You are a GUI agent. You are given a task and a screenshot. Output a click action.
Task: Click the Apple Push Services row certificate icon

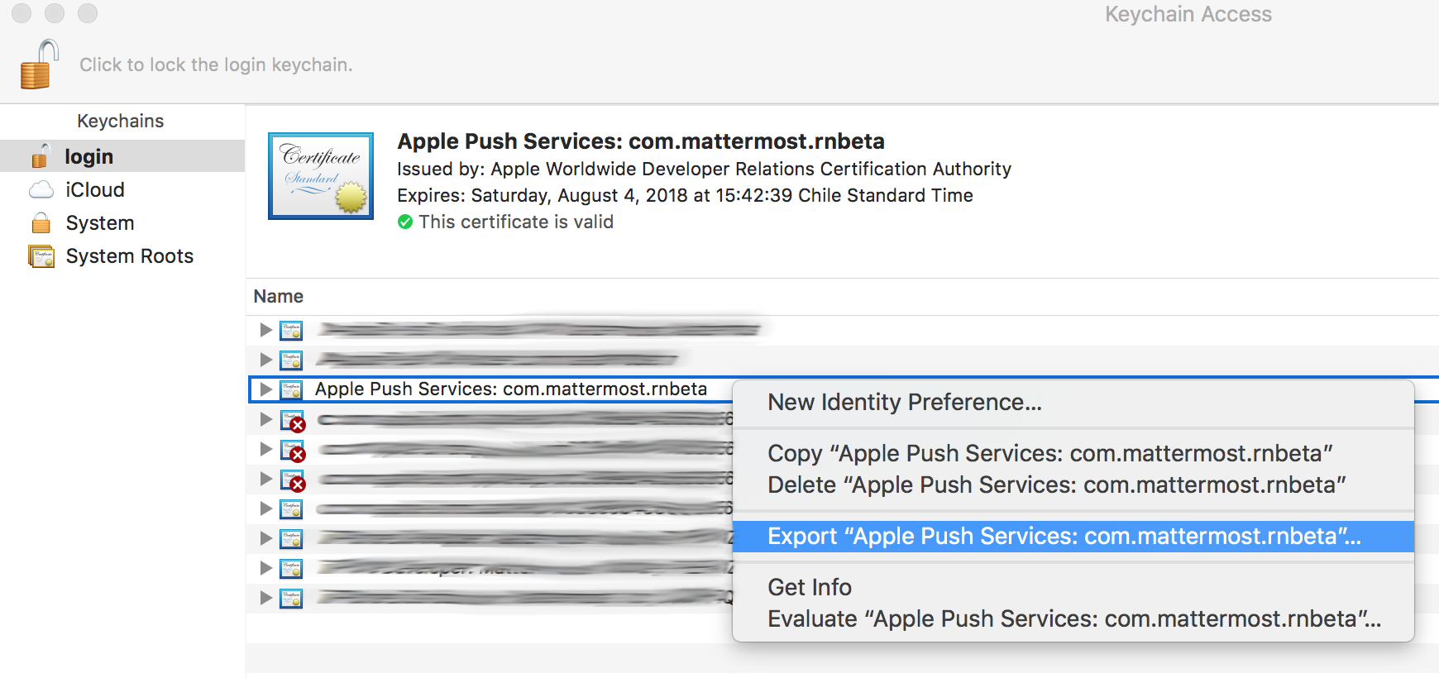click(x=291, y=389)
